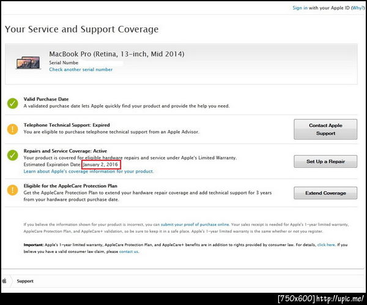Click the Serial Number label
Image resolution: width=367 pixels, height=305 pixels.
tap(64, 63)
